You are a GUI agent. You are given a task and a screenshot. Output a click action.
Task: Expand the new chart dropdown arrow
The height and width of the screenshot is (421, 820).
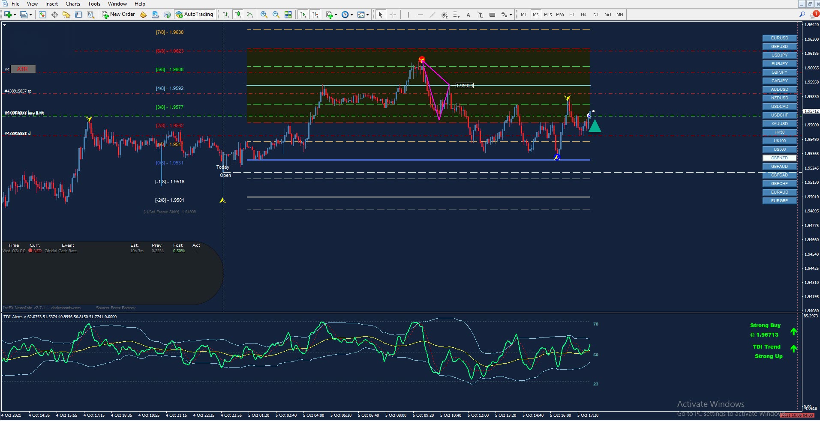[15, 15]
